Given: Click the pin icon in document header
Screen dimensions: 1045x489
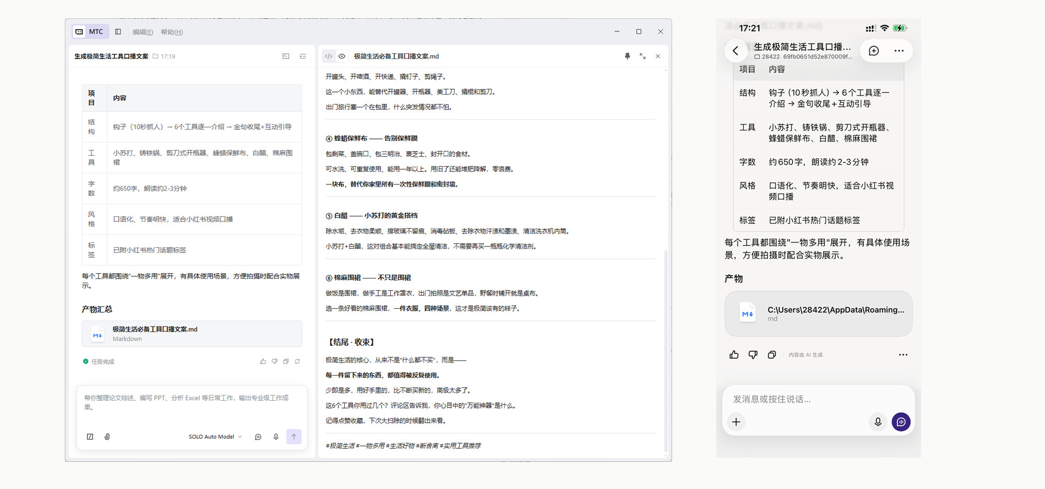Looking at the screenshot, I should tap(627, 56).
